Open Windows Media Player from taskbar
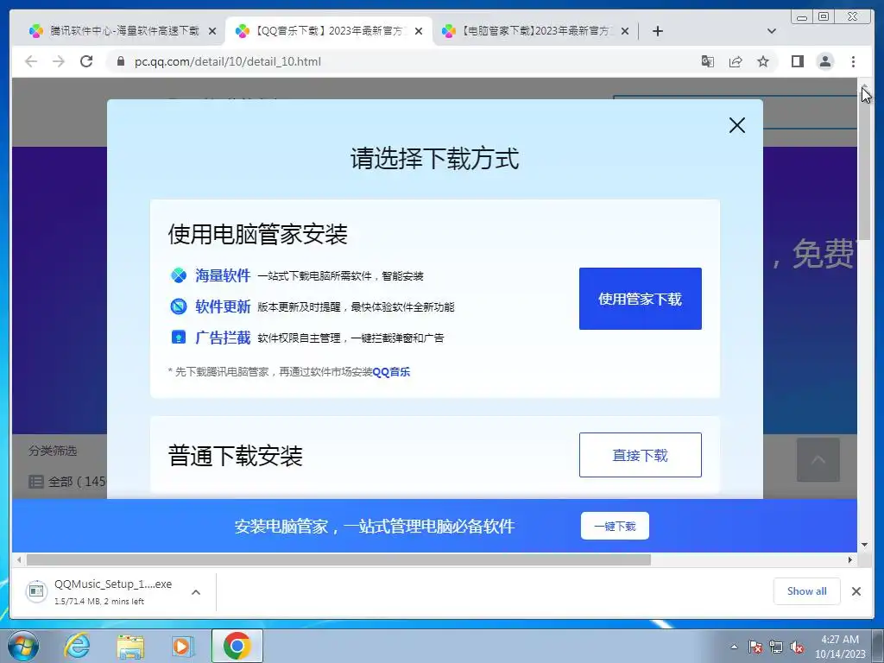Viewport: 884px width, 663px height. point(183,646)
